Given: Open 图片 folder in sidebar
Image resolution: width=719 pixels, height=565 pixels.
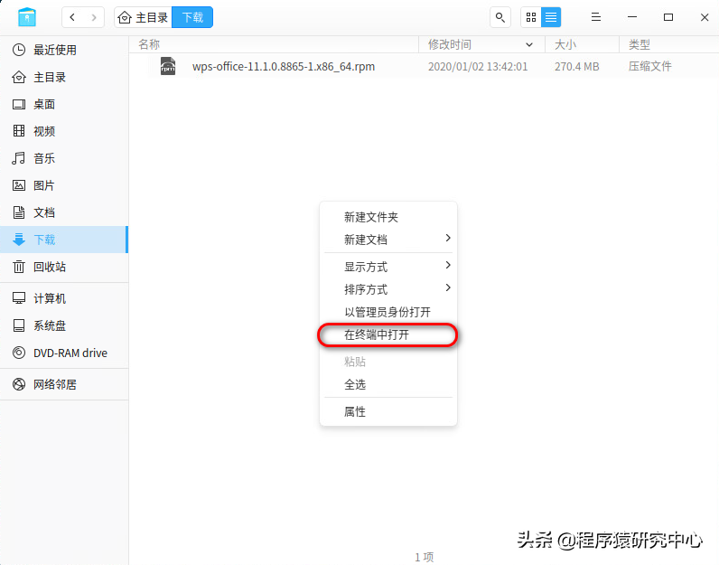Looking at the screenshot, I should click(64, 185).
